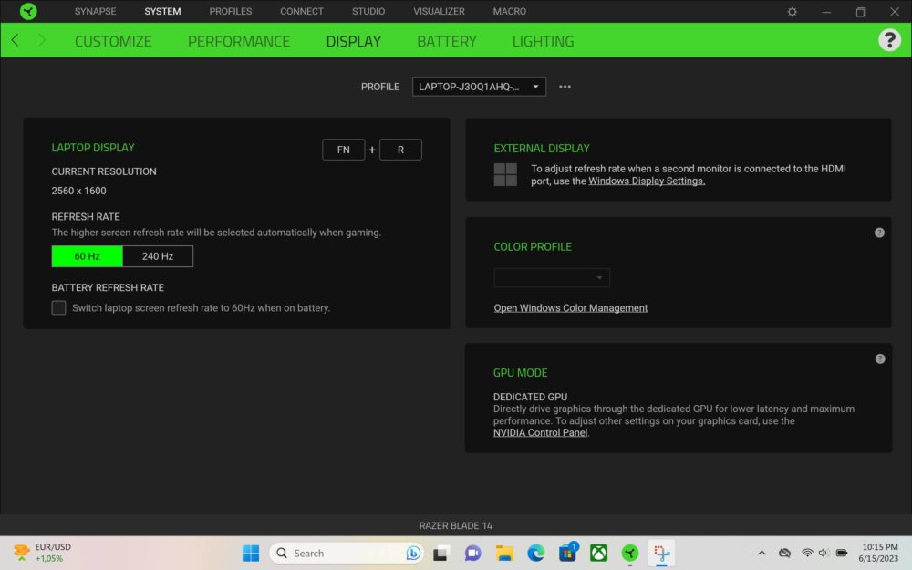
Task: Open Microsoft Store from the taskbar
Action: pyautogui.click(x=567, y=552)
